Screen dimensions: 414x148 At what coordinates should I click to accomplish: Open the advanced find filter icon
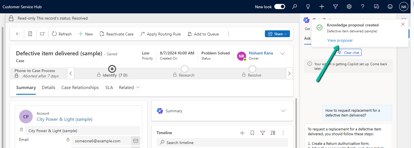click(335, 7)
